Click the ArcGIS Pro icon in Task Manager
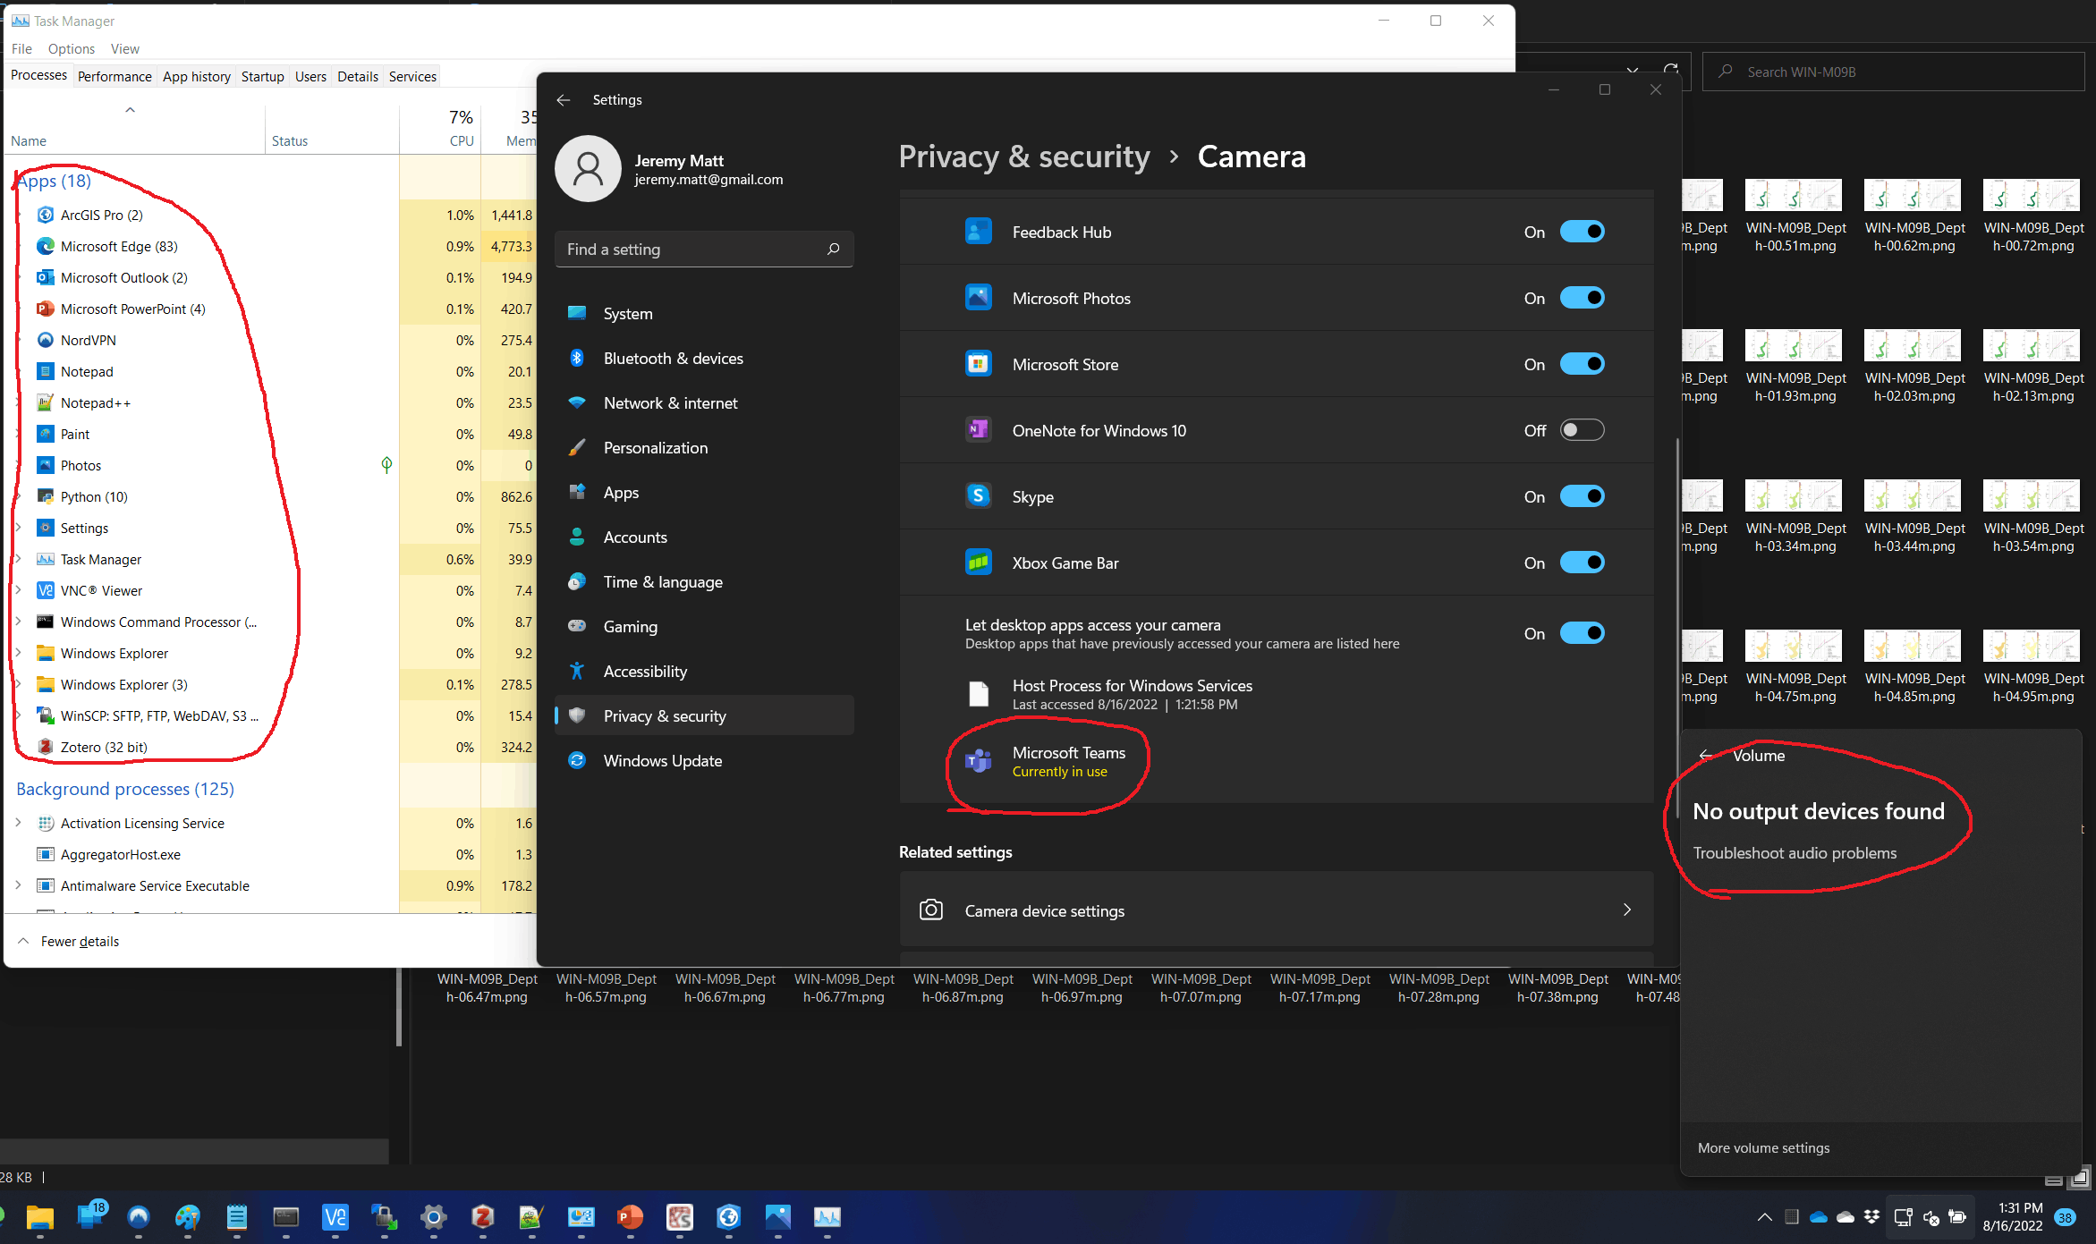This screenshot has height=1244, width=2096. point(46,215)
